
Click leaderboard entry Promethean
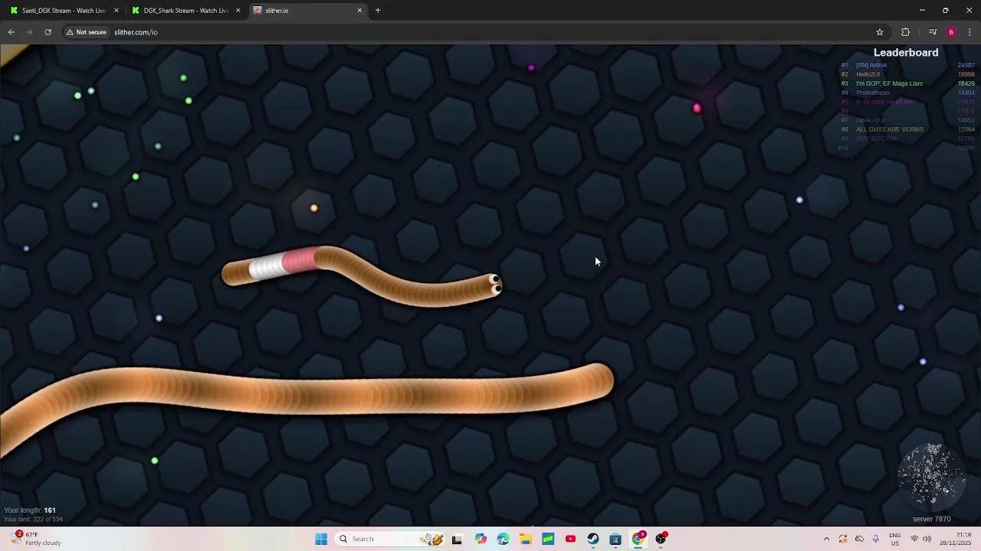873,93
